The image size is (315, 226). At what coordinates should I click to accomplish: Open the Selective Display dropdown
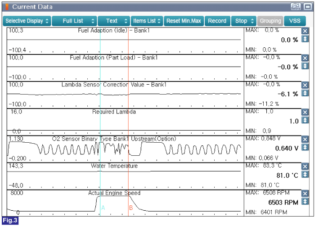point(27,21)
